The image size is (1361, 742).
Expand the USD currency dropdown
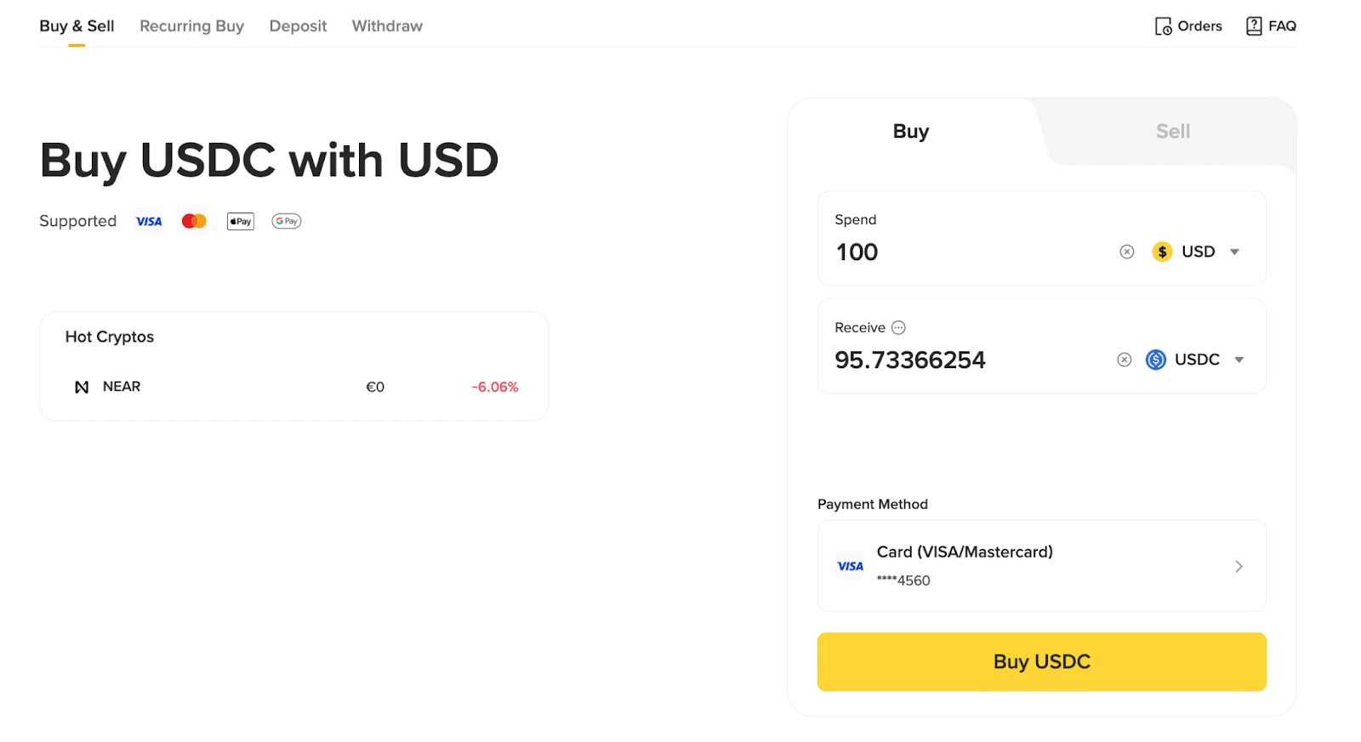tap(1235, 252)
